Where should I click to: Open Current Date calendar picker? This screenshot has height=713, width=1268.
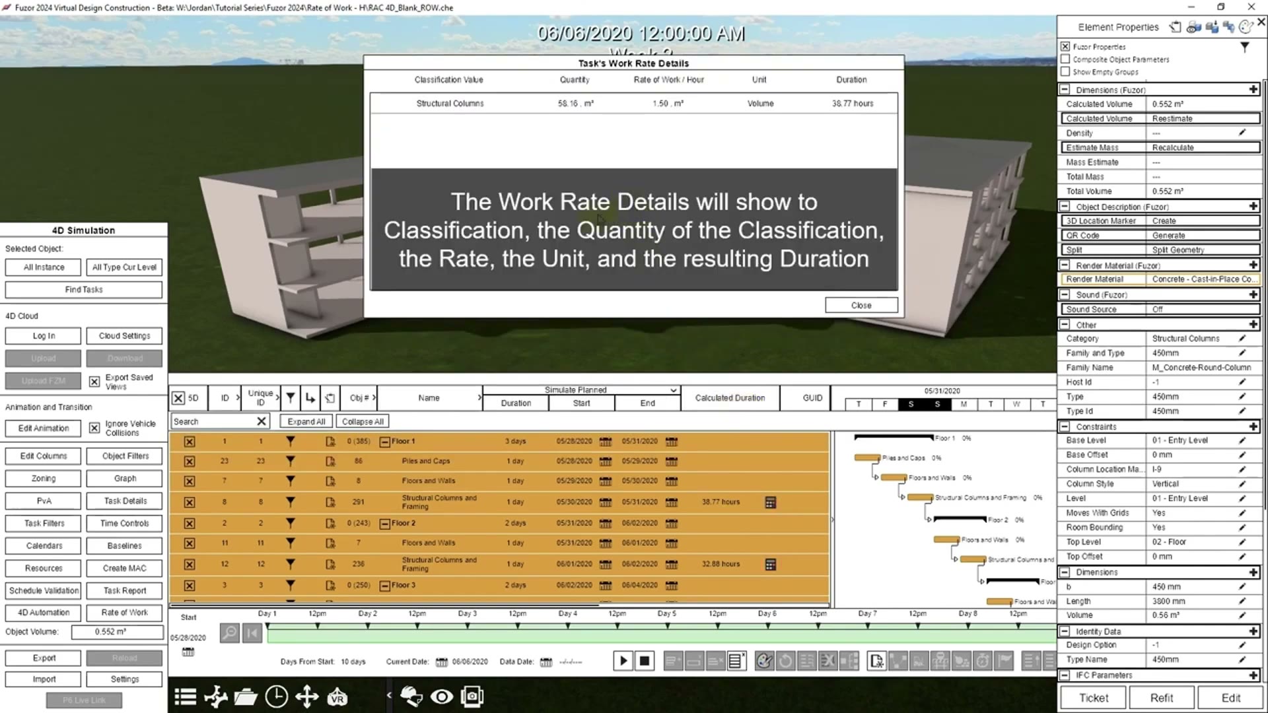442,662
